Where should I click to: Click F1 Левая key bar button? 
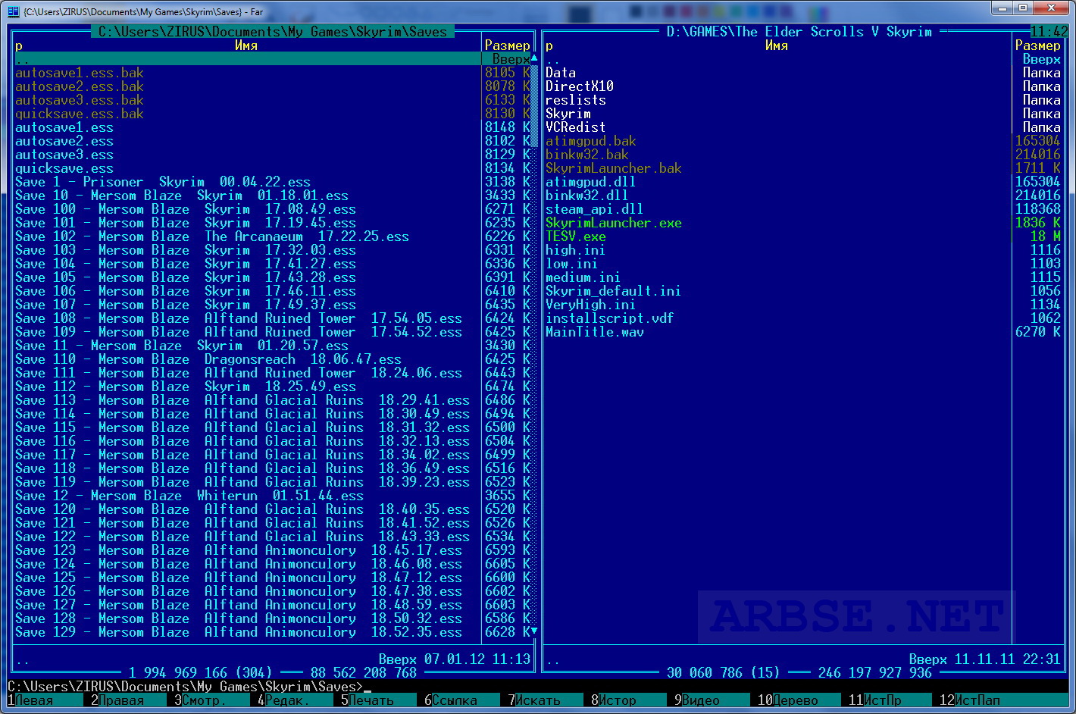(48, 700)
